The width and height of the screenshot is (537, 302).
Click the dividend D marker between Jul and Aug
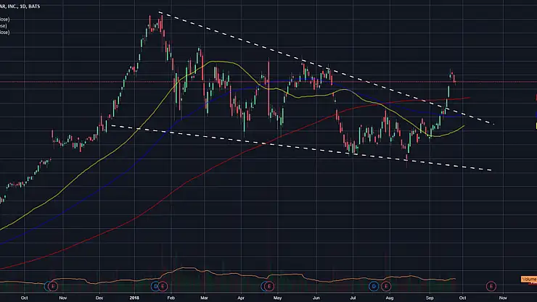coord(374,287)
